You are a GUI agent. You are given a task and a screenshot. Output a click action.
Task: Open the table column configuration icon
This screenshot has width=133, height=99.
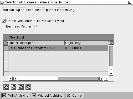(111, 43)
